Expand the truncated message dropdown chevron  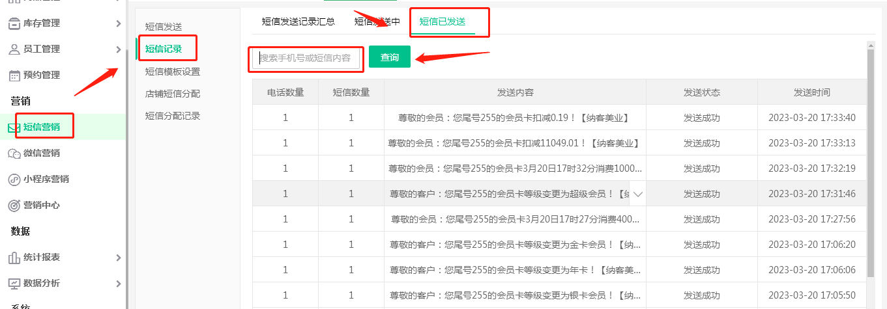[637, 194]
